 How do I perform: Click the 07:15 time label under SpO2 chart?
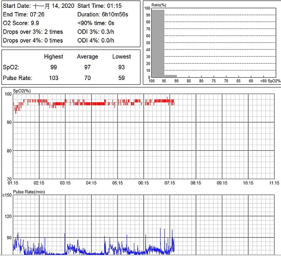point(170,183)
